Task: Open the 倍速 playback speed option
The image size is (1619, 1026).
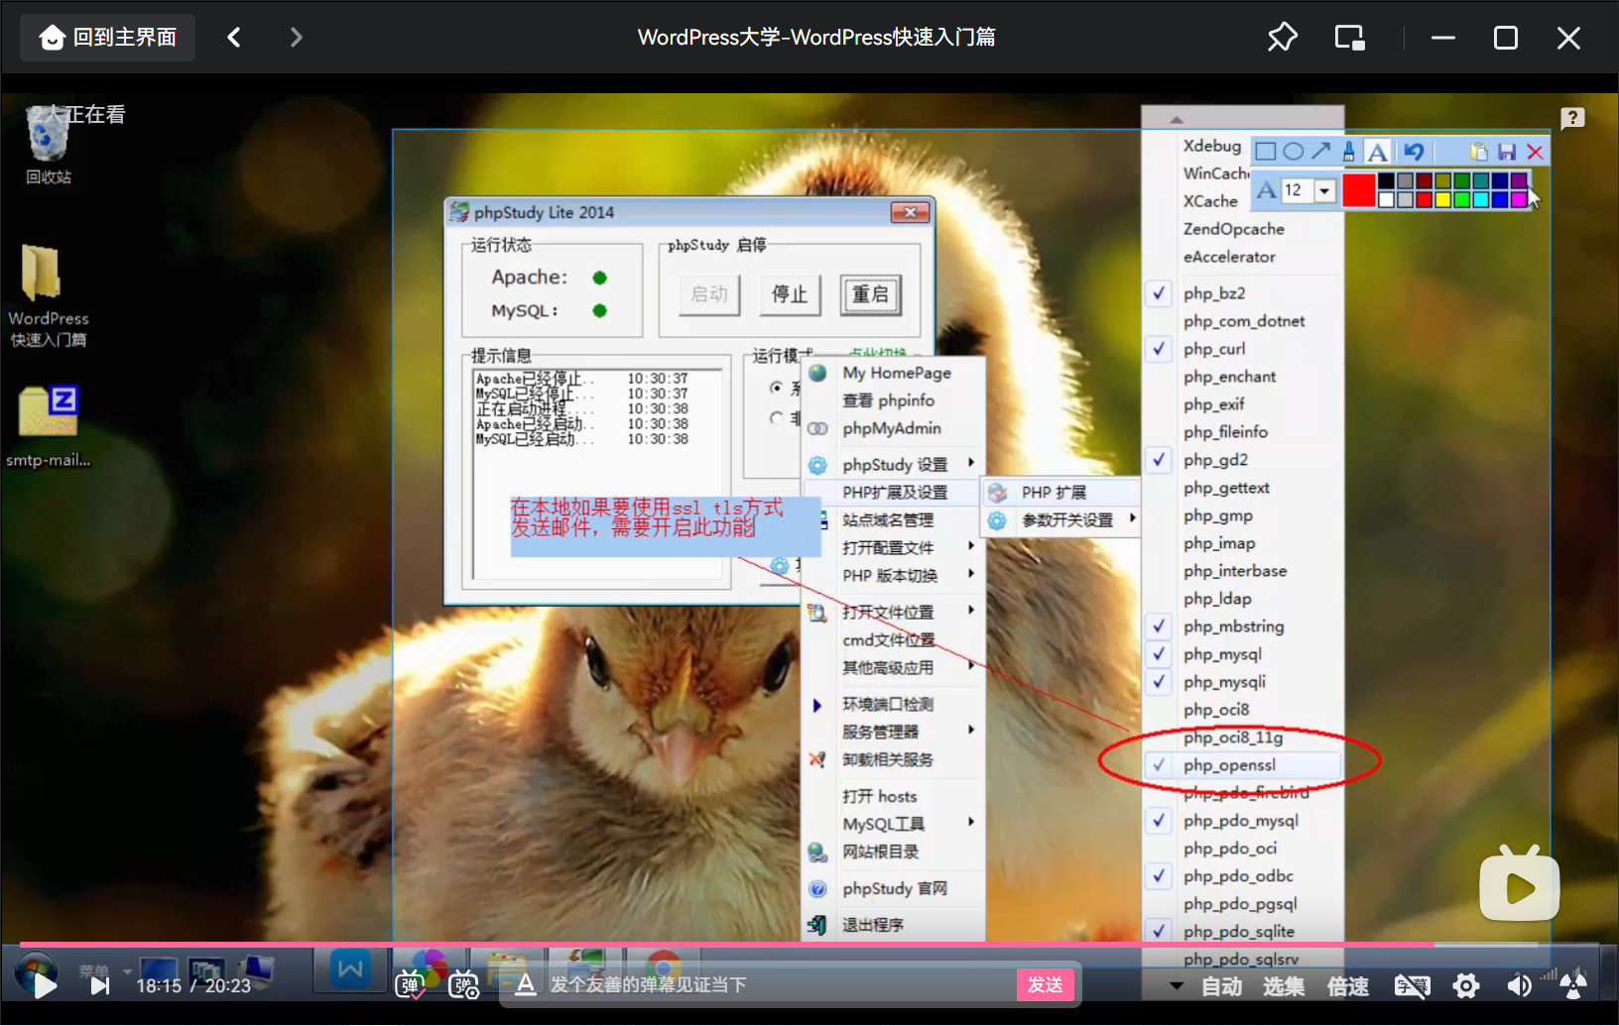Action: [x=1347, y=986]
